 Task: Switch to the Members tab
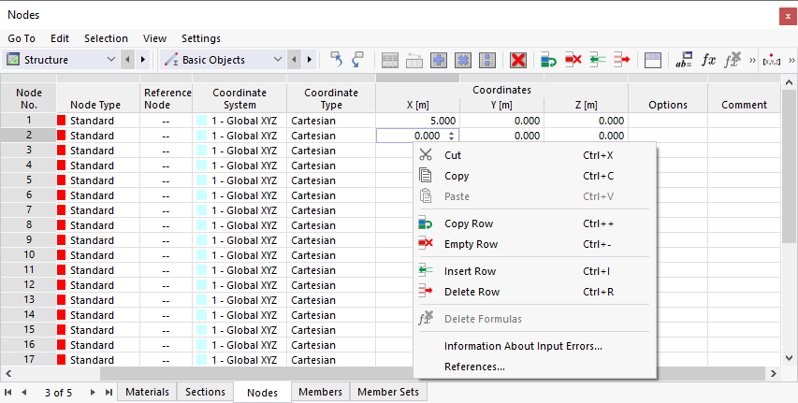coord(320,393)
